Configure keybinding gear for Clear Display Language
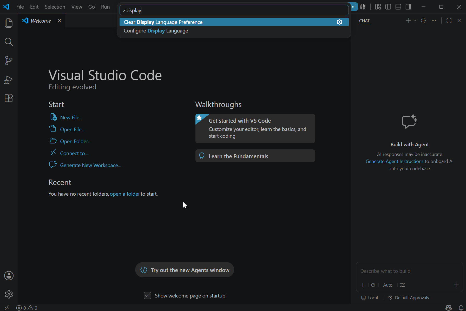This screenshot has height=311, width=466. [339, 22]
